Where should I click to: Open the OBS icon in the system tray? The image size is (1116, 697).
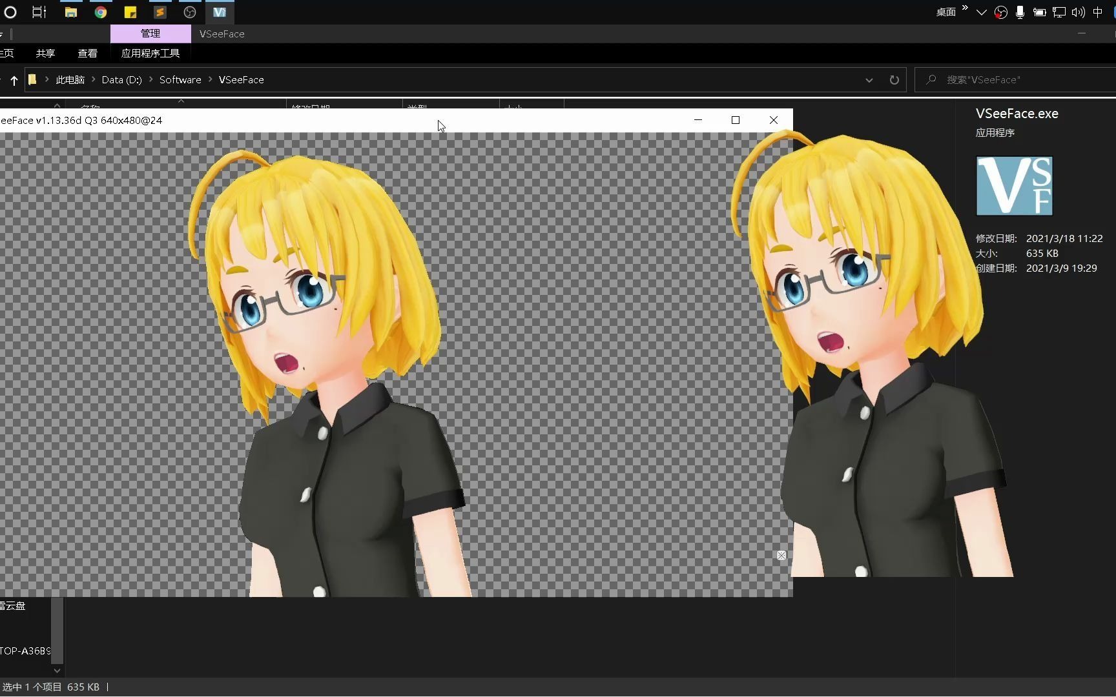(1001, 12)
